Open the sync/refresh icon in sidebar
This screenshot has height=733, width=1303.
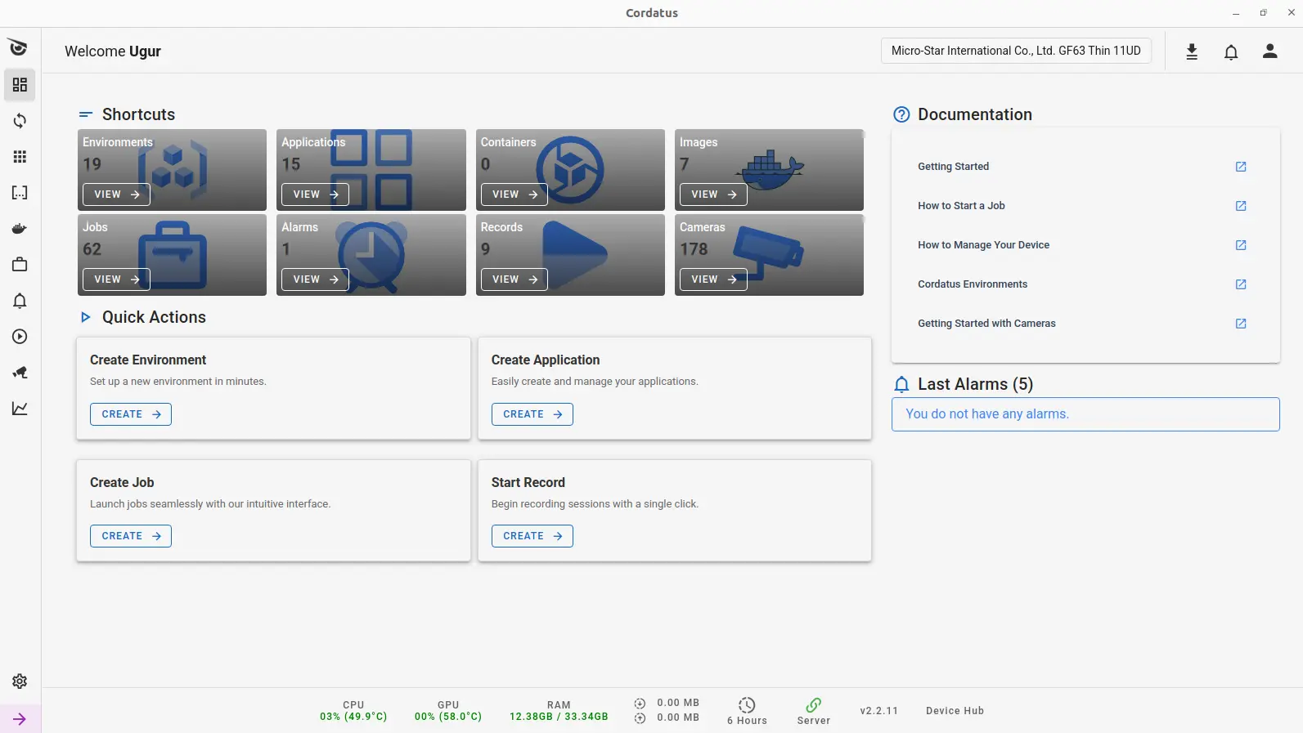tap(20, 121)
